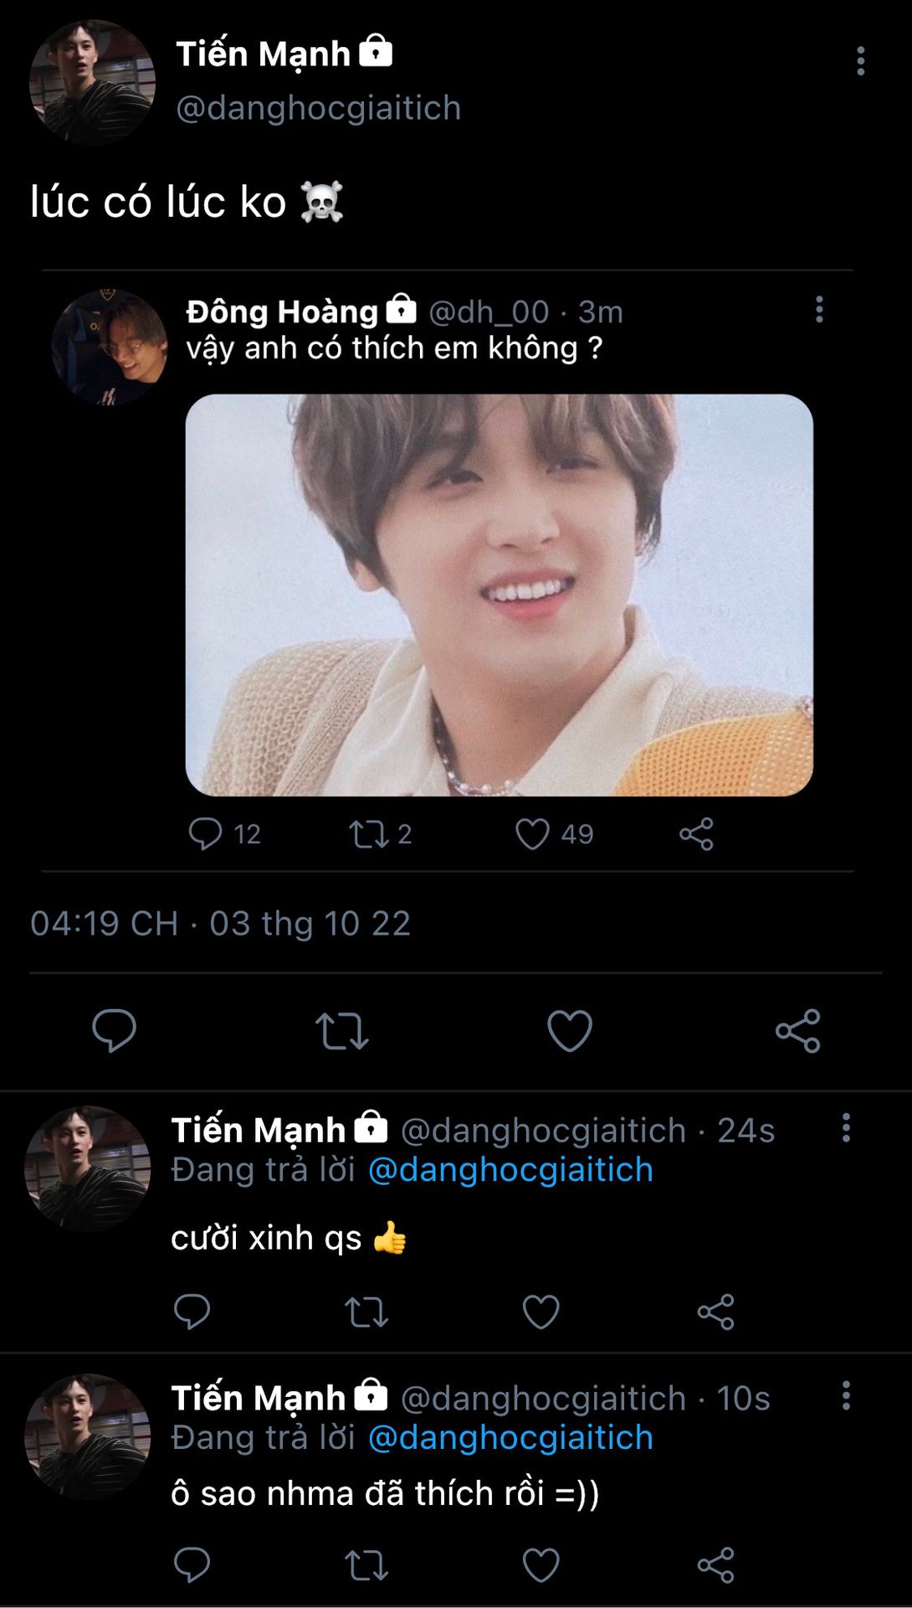The width and height of the screenshot is (912, 1608).
Task: Open quoted Đông Hoàng tweet's three-dot menu
Action: pos(819,309)
